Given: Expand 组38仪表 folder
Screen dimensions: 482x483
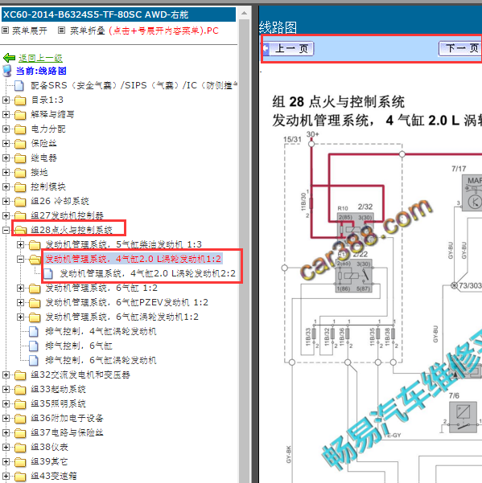Looking at the screenshot, I should pyautogui.click(x=6, y=448).
